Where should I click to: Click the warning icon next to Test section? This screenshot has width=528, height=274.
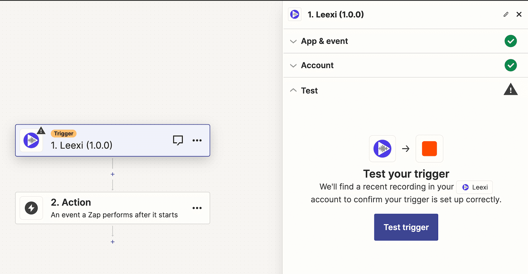click(511, 89)
